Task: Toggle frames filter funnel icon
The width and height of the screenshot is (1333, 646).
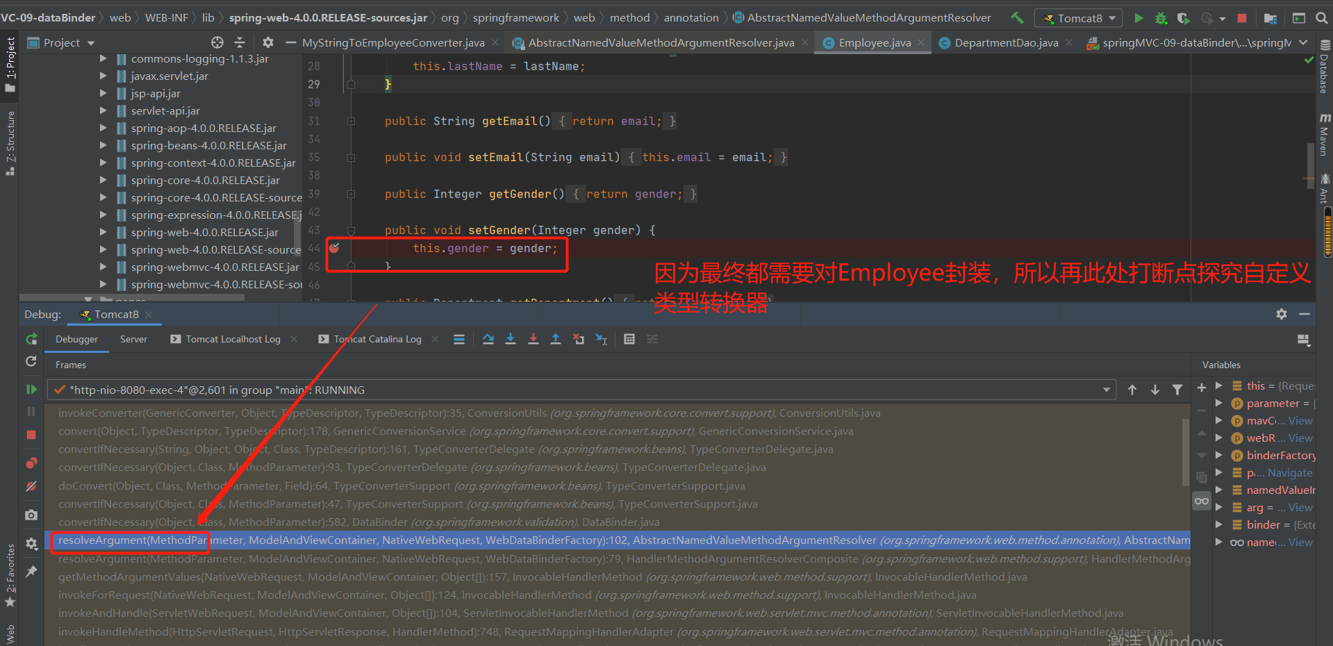Action: coord(1177,390)
